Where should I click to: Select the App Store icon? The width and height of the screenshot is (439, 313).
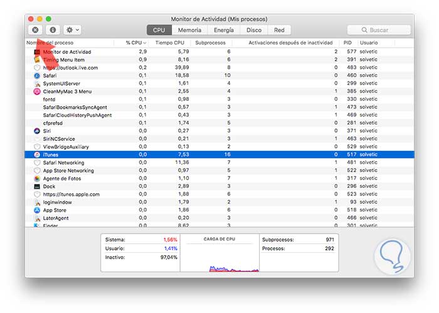37,210
